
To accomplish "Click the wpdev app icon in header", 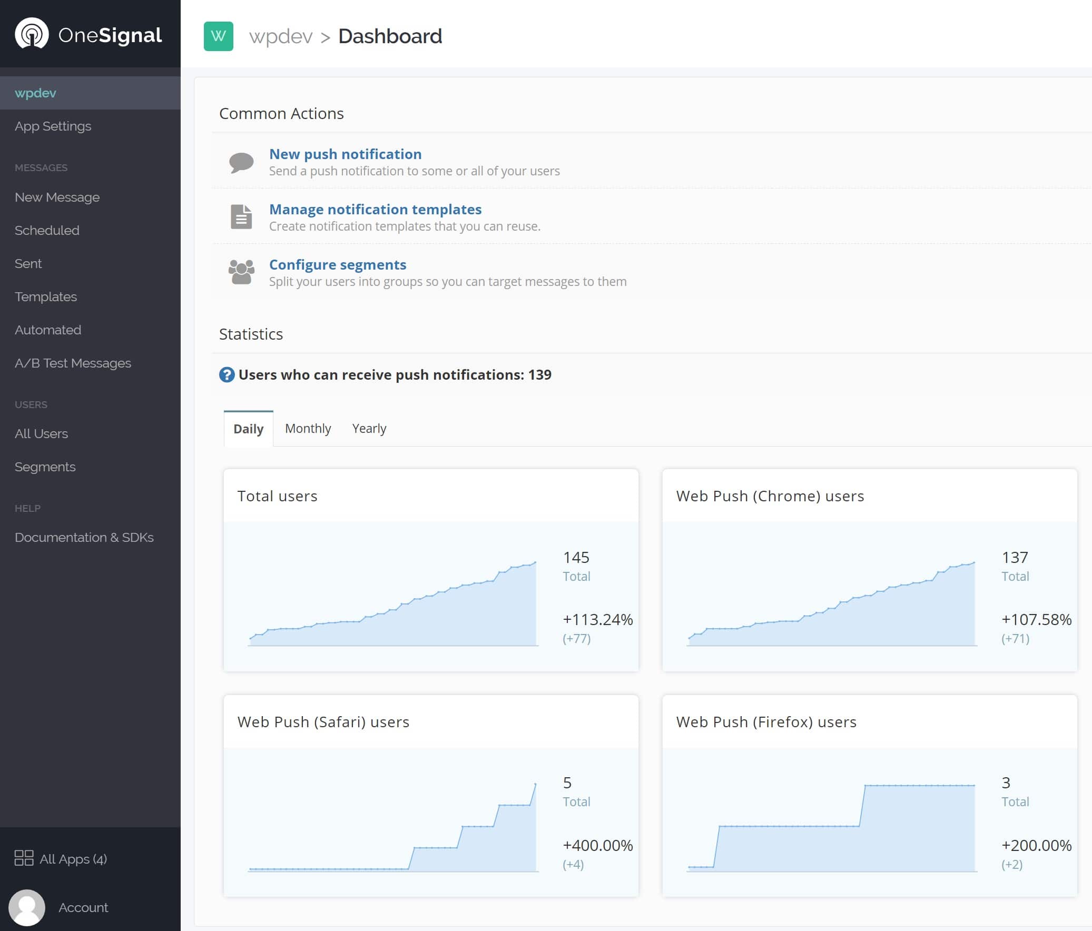I will pyautogui.click(x=217, y=36).
